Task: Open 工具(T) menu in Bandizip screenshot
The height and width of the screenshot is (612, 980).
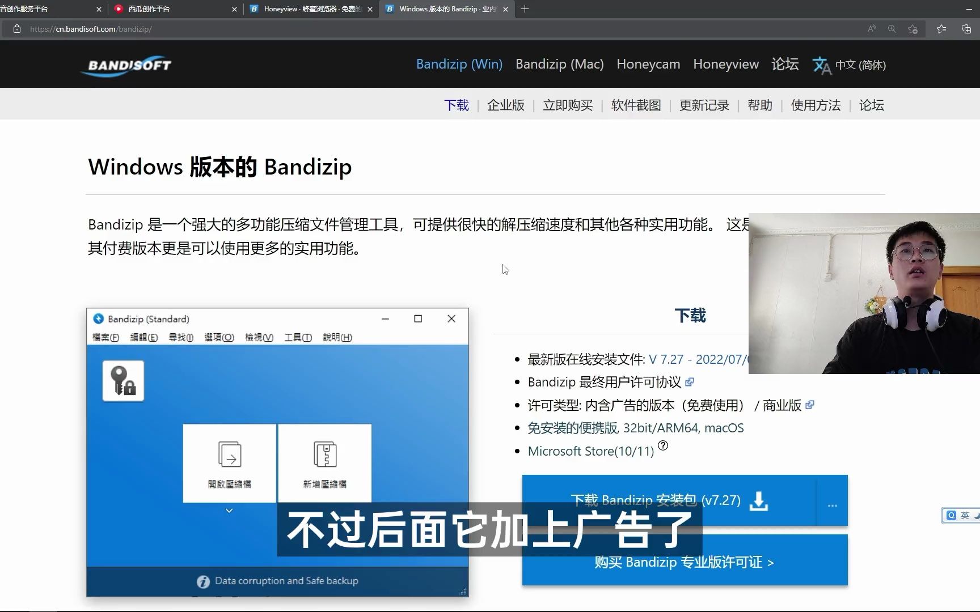Action: tap(298, 337)
